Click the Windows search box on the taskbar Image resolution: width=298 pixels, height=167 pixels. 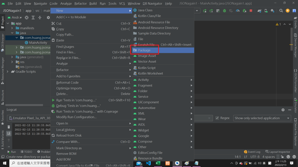[x=30, y=163]
